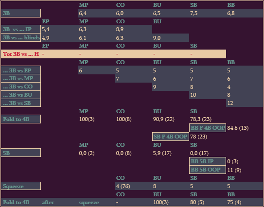
Task: Click the '... 3B vs BU' label
Action: pyautogui.click(x=20, y=95)
